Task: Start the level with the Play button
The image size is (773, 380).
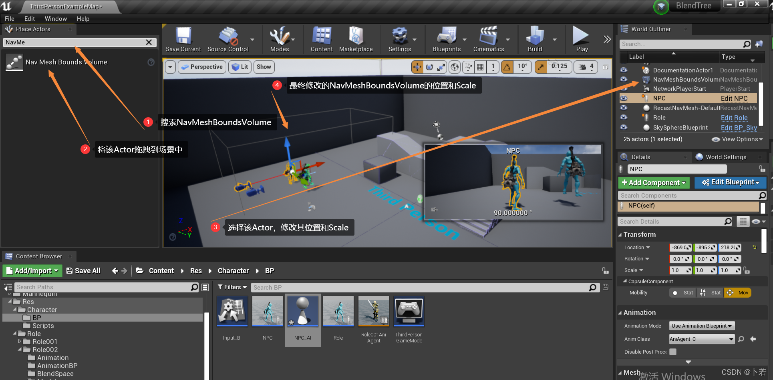Action: 582,39
